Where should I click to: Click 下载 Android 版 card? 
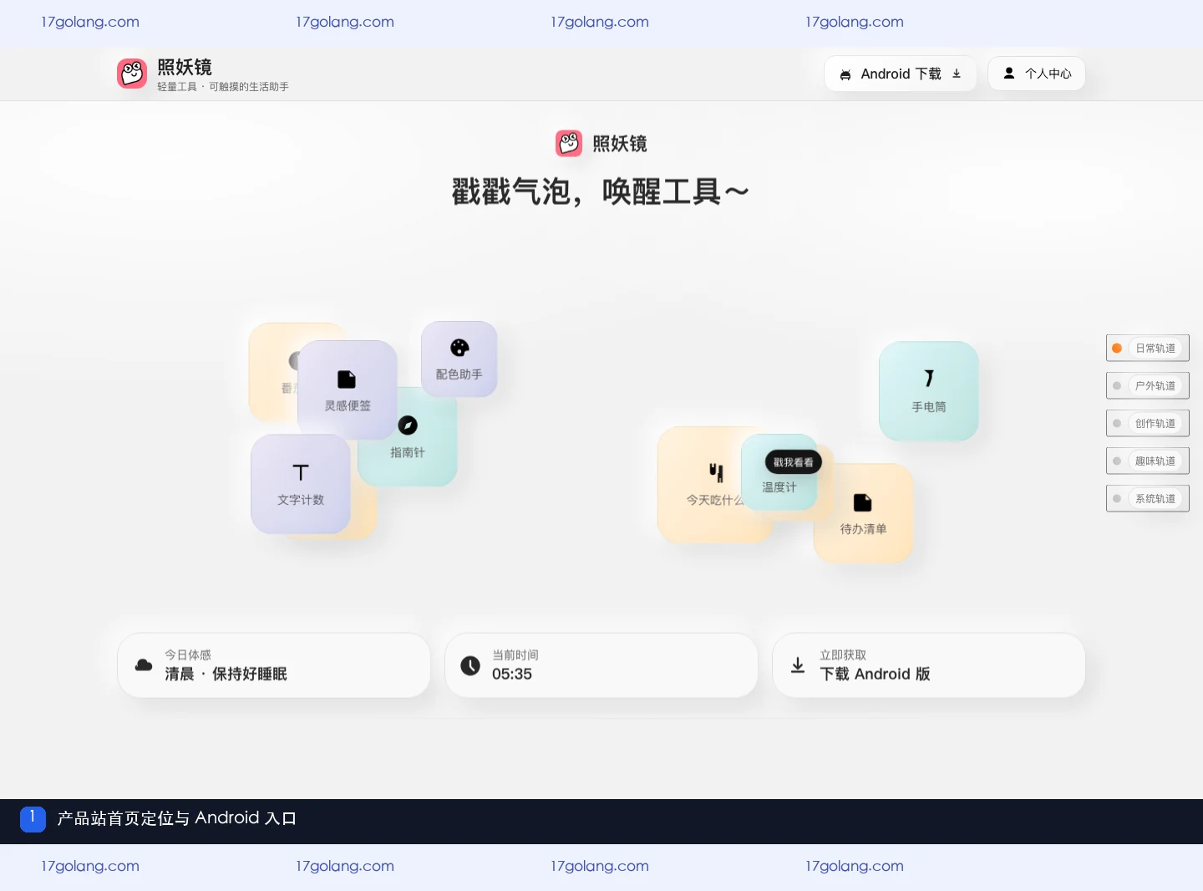click(929, 665)
